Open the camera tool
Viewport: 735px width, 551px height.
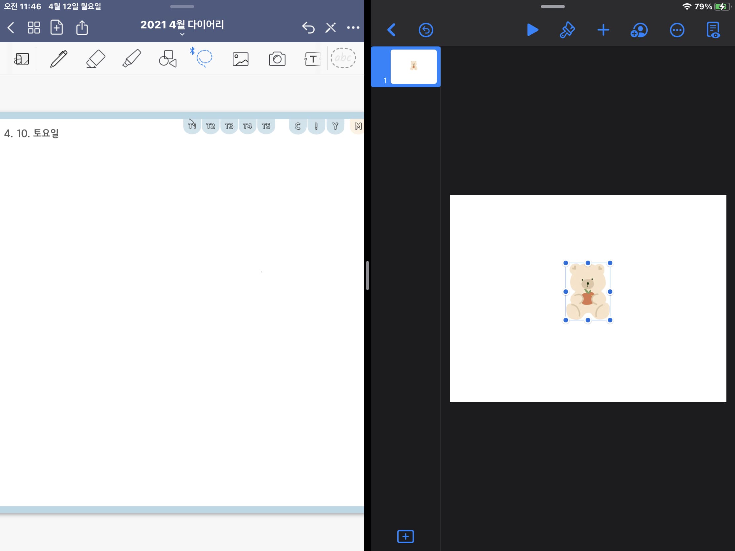click(277, 59)
